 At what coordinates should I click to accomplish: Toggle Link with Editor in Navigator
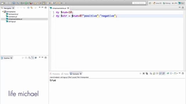click(x=32, y=8)
